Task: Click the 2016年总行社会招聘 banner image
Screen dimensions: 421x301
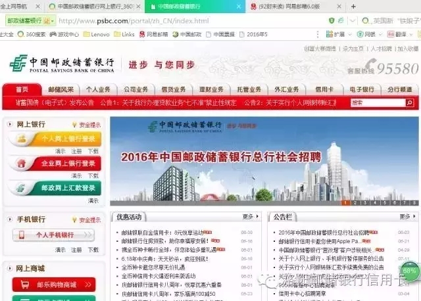Action: pyautogui.click(x=264, y=161)
